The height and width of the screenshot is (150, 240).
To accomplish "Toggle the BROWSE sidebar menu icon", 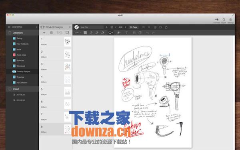I will [x=9, y=27].
